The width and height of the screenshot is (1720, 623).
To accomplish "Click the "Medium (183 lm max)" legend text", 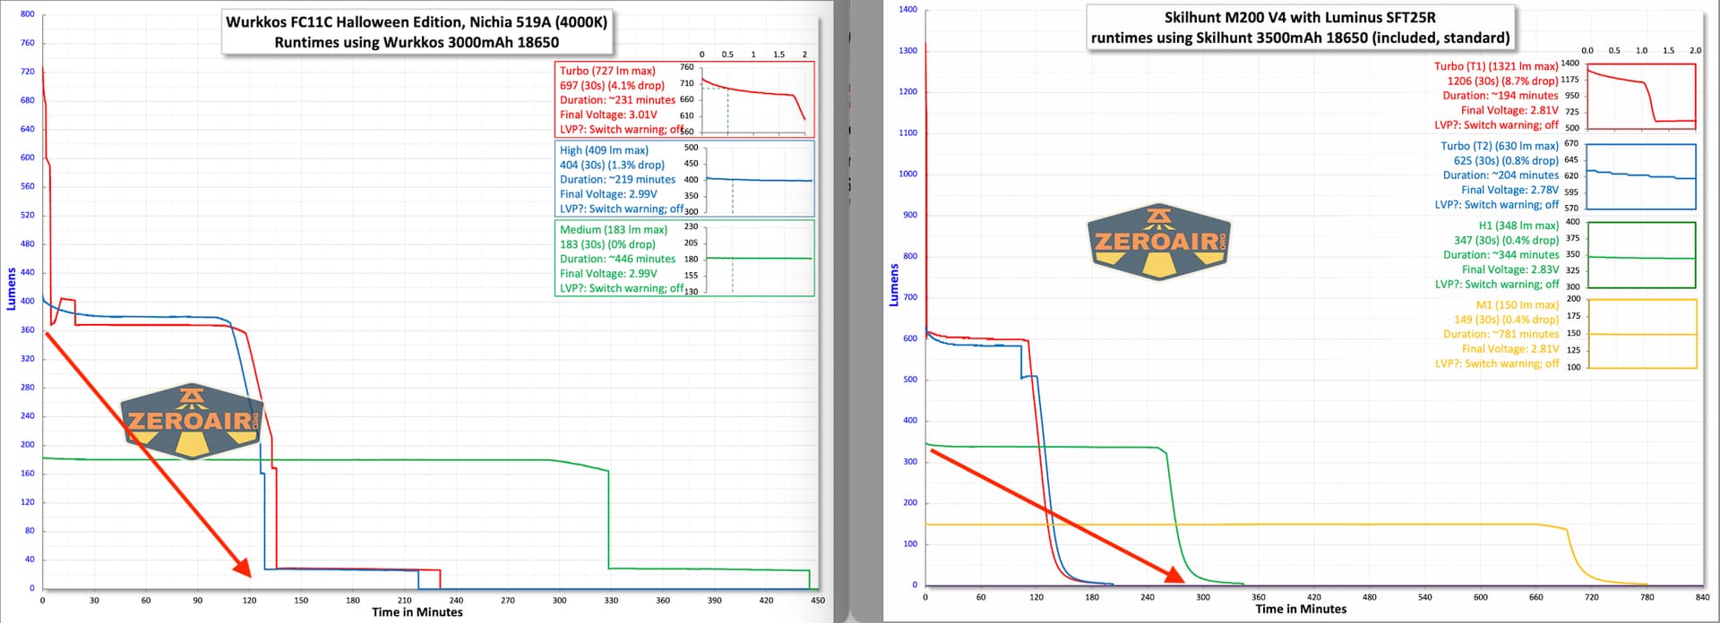I will click(614, 230).
